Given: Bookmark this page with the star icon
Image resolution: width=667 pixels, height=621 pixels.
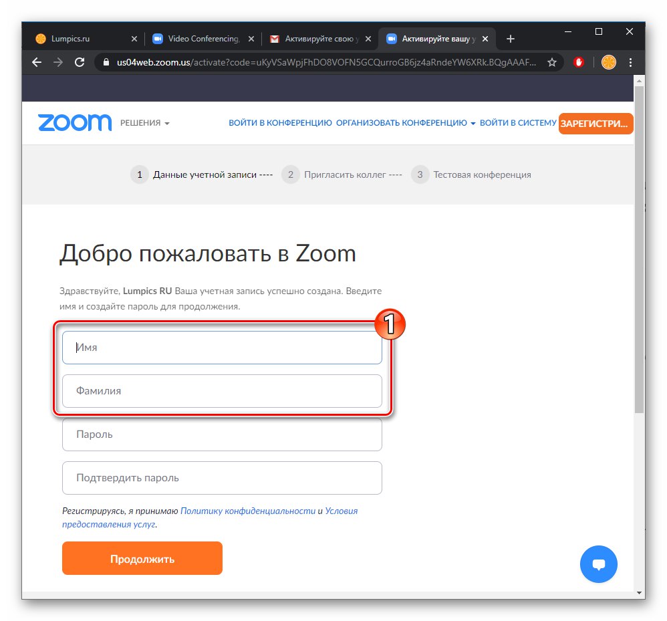Looking at the screenshot, I should (551, 62).
